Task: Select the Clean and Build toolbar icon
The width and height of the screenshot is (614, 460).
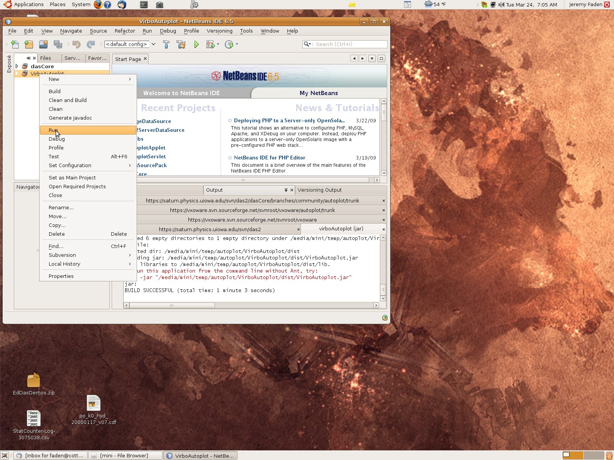Action: [181, 44]
